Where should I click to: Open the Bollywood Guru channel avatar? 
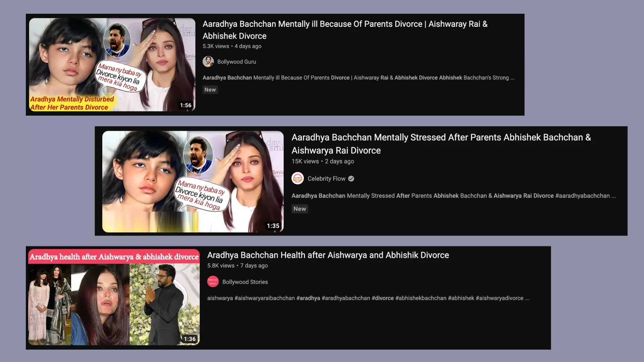click(208, 62)
